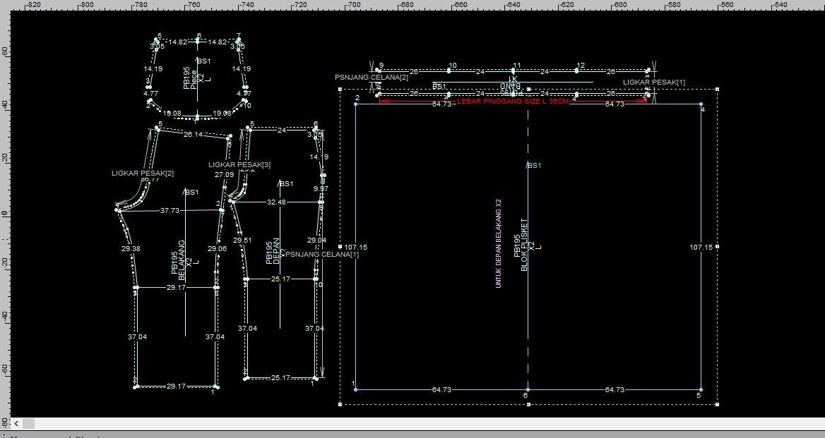Click the magenta UNTUK DEPAN BELAKANG X2 text

[x=498, y=243]
